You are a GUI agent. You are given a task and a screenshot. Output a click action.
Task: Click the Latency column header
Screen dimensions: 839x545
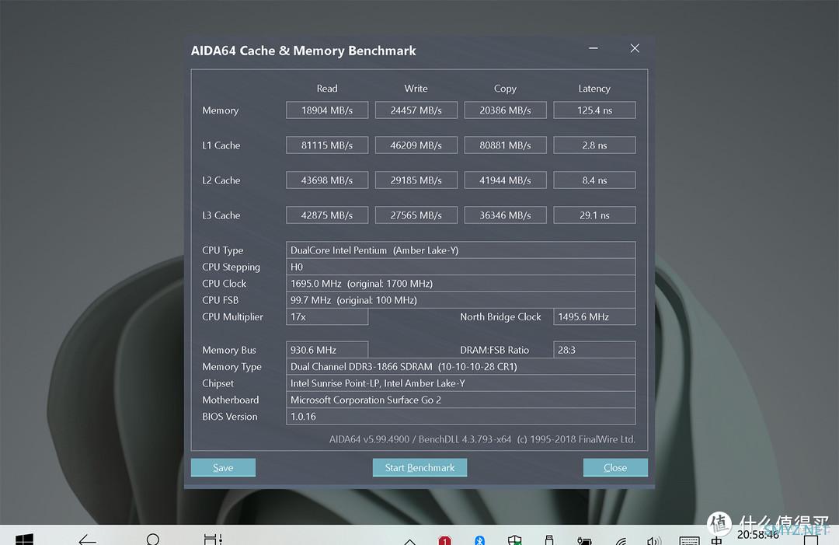tap(594, 89)
